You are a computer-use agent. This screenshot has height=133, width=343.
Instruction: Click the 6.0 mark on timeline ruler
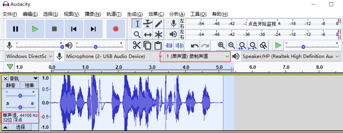[253, 67]
